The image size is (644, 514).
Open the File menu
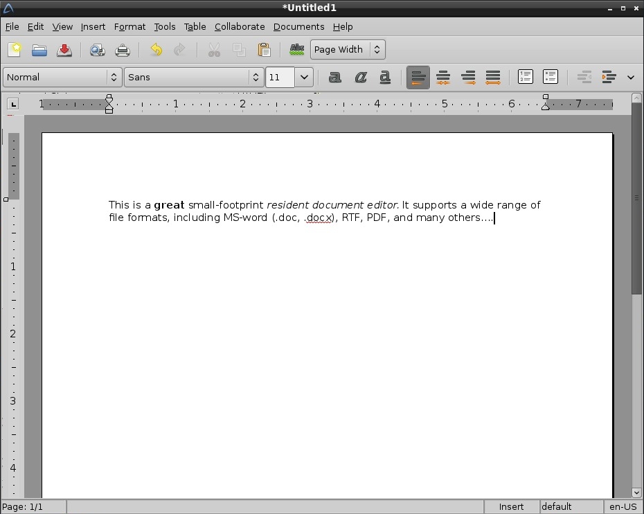tap(12, 27)
